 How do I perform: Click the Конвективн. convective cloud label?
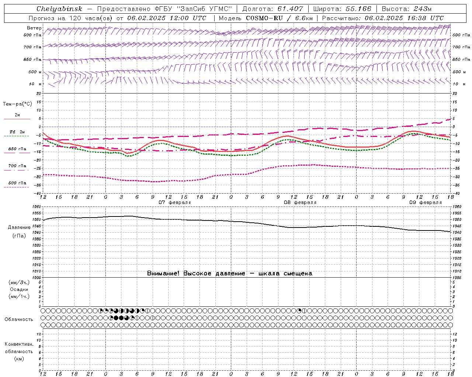point(19,344)
